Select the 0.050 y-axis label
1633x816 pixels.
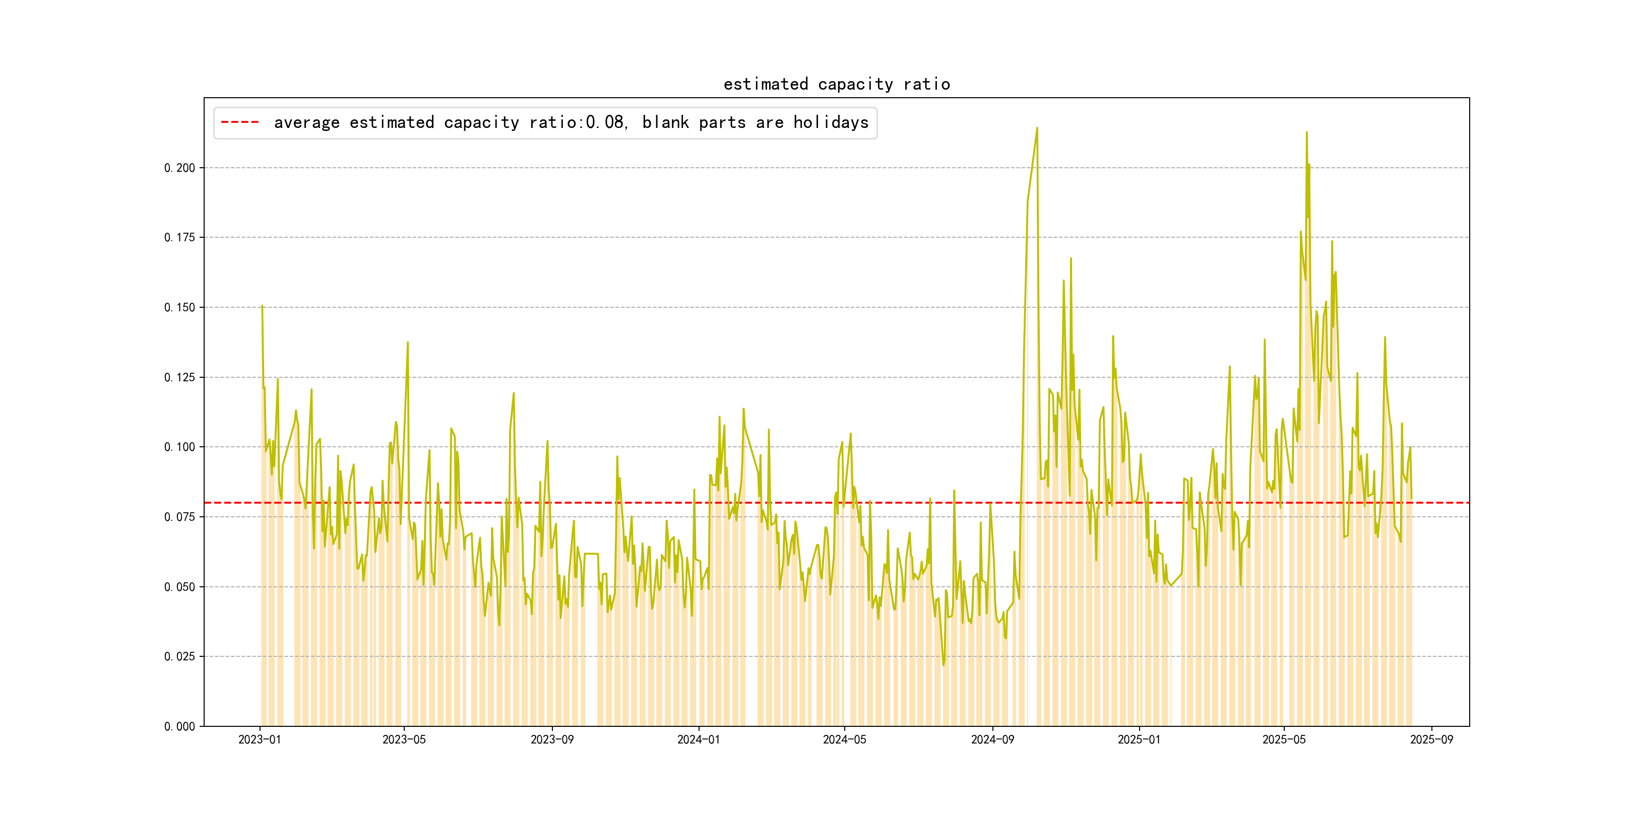pos(179,587)
